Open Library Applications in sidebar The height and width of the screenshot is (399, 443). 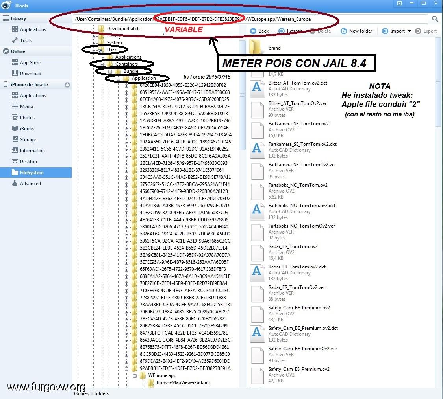33,29
